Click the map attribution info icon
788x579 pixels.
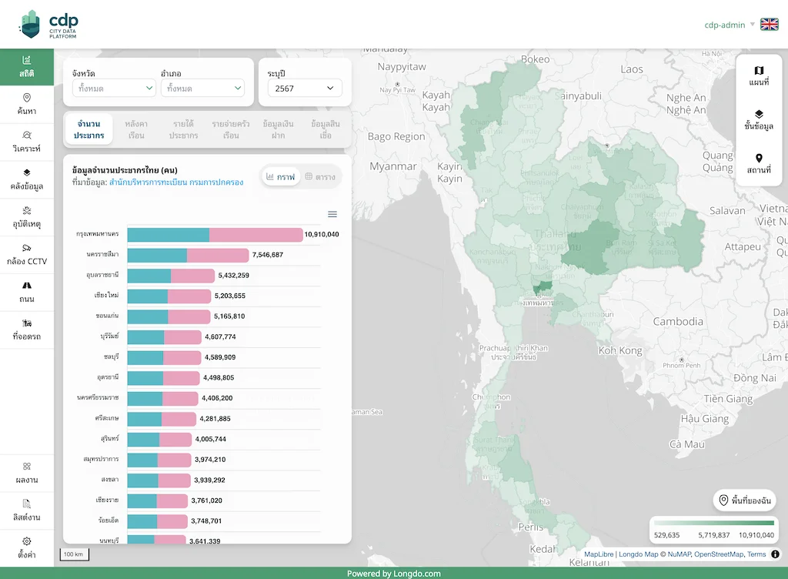776,554
